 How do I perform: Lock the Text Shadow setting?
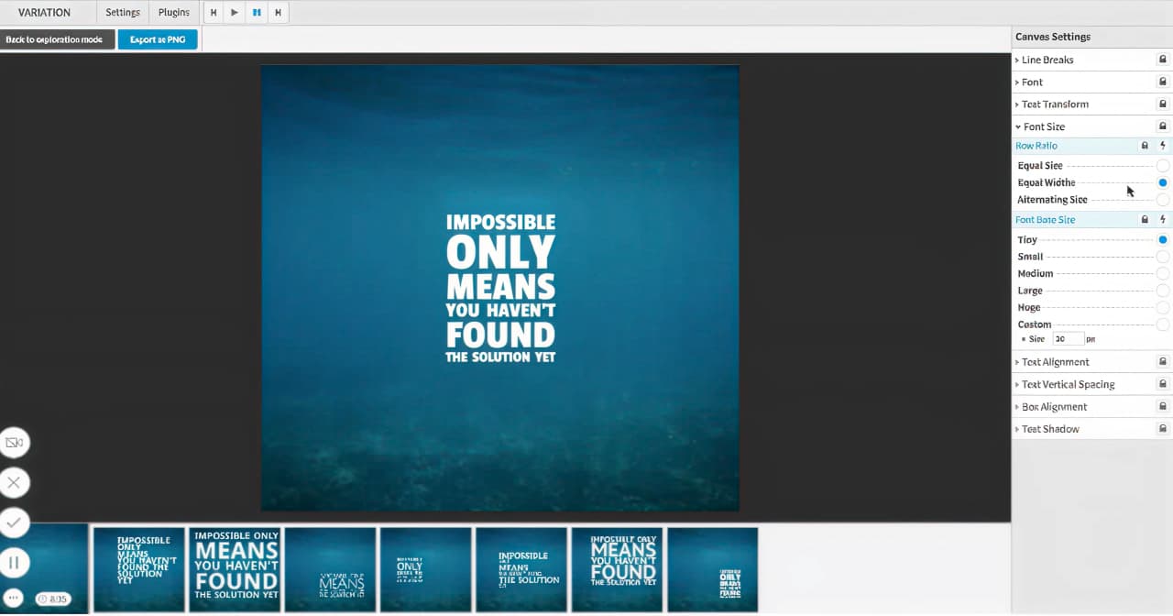click(x=1163, y=429)
